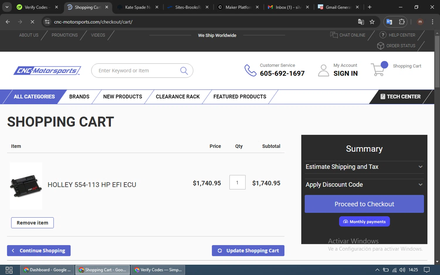Switch to the Gmail Inbox tab
The image size is (440, 275).
click(288, 7)
